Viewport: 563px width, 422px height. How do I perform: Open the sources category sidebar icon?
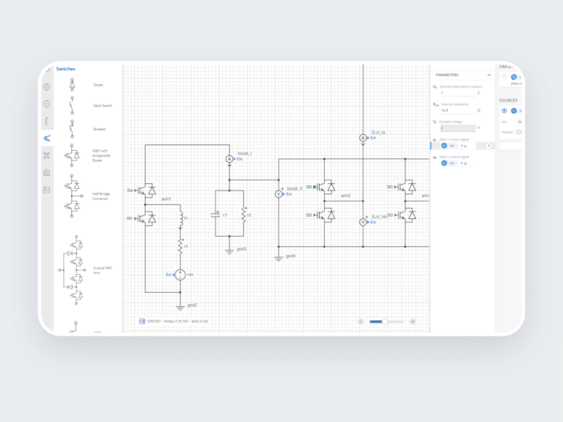[47, 87]
